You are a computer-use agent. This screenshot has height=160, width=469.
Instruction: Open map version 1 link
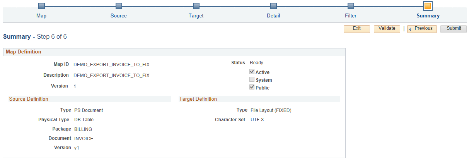coord(75,86)
